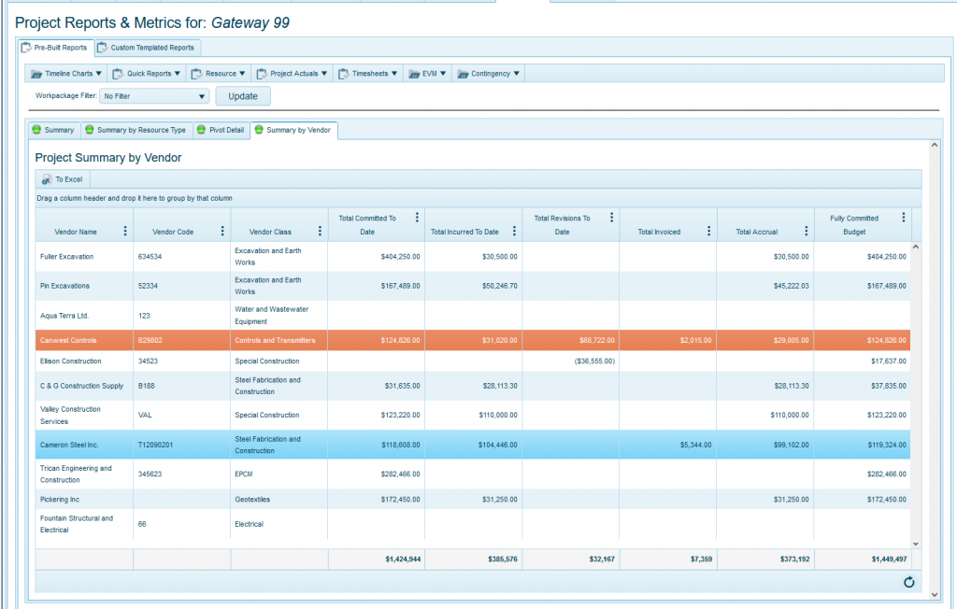Select the EVM reports icon
The image size is (957, 609).
click(416, 73)
